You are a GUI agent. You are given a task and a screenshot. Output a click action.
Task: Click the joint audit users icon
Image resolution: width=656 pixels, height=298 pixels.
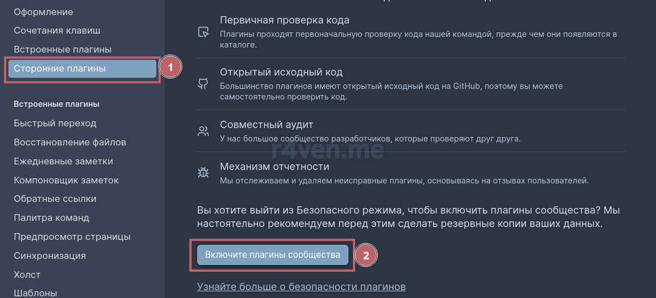coord(203,132)
